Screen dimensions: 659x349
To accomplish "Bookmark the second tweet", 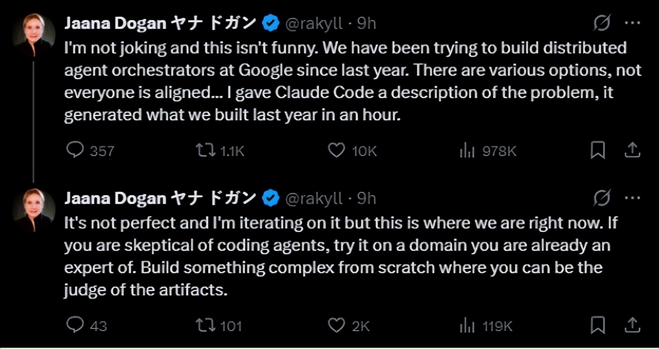I will pyautogui.click(x=597, y=325).
